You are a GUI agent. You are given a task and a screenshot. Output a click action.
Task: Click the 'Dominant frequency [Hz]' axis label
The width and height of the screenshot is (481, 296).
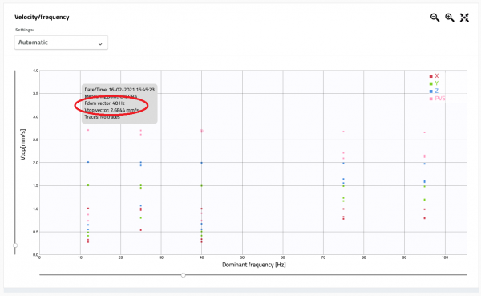click(253, 265)
